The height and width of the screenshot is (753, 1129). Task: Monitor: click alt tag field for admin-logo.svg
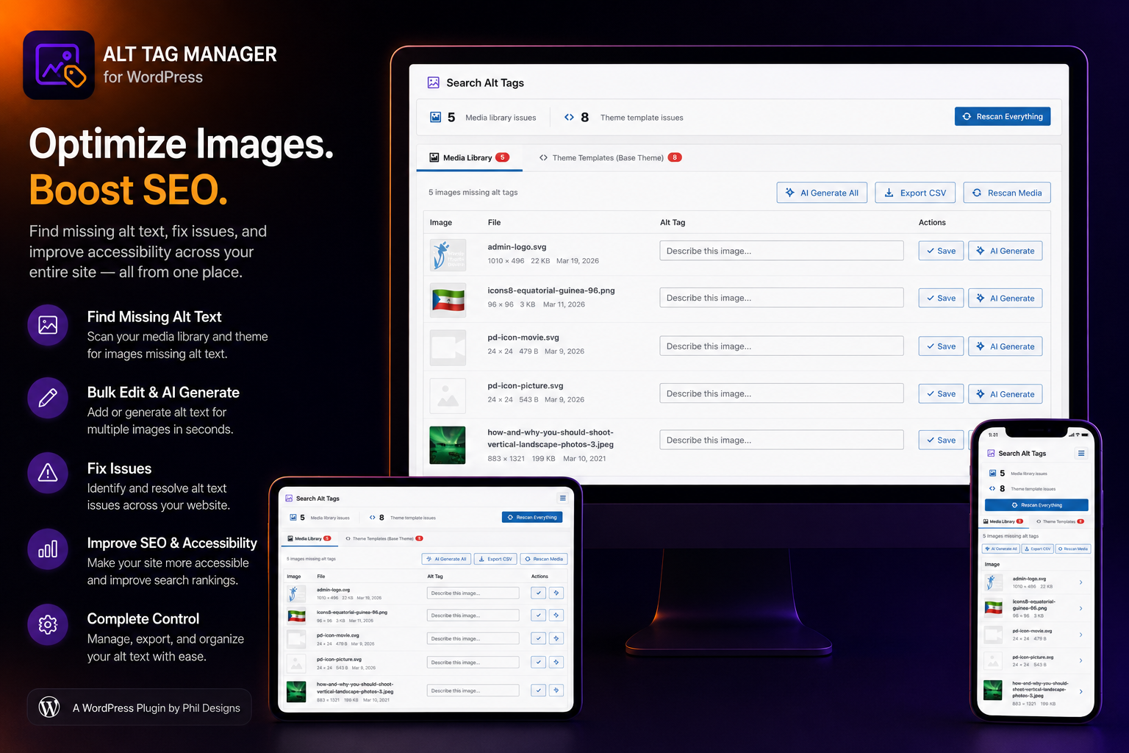(781, 251)
